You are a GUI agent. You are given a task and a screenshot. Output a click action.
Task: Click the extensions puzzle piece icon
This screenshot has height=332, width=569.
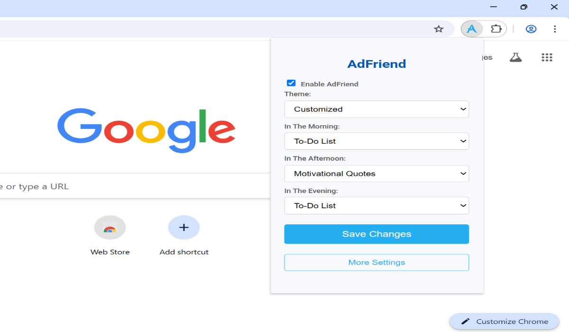(496, 28)
